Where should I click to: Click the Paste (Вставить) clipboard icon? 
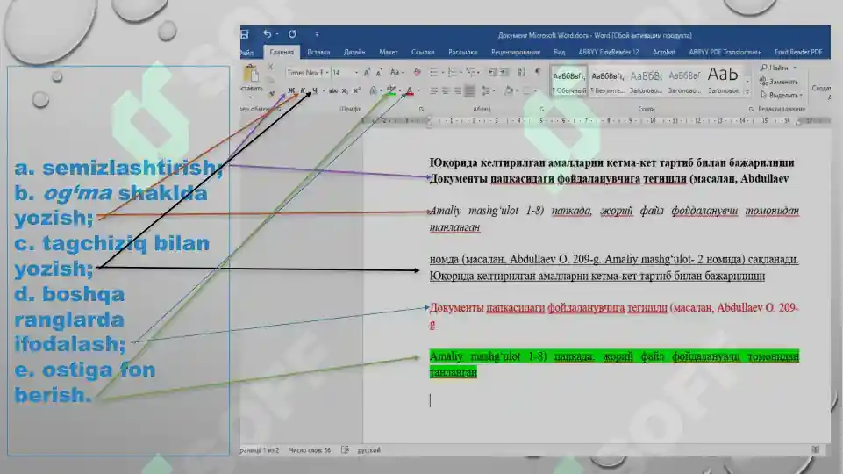pyautogui.click(x=251, y=73)
